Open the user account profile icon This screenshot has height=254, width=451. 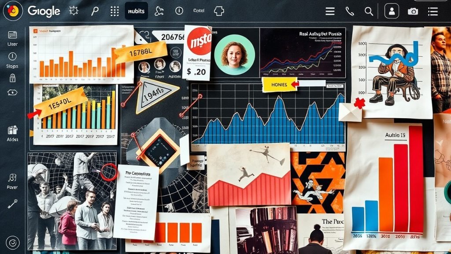392,11
